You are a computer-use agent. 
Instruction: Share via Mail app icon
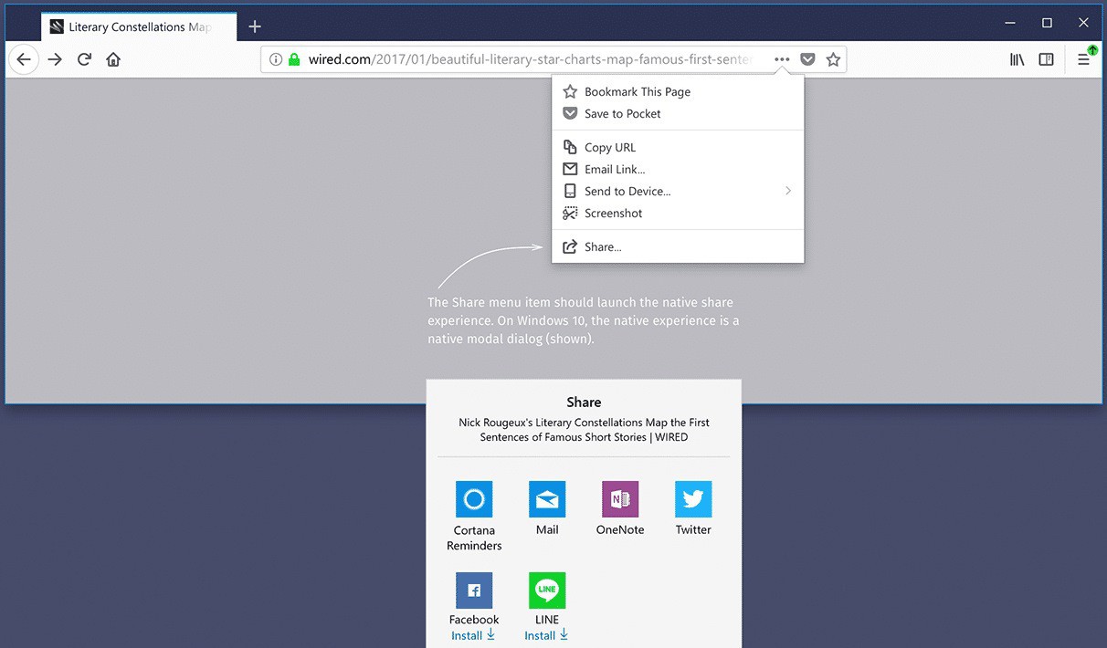click(x=547, y=499)
